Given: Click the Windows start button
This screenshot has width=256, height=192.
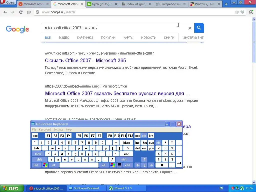Looking at the screenshot, I should [12, 188].
